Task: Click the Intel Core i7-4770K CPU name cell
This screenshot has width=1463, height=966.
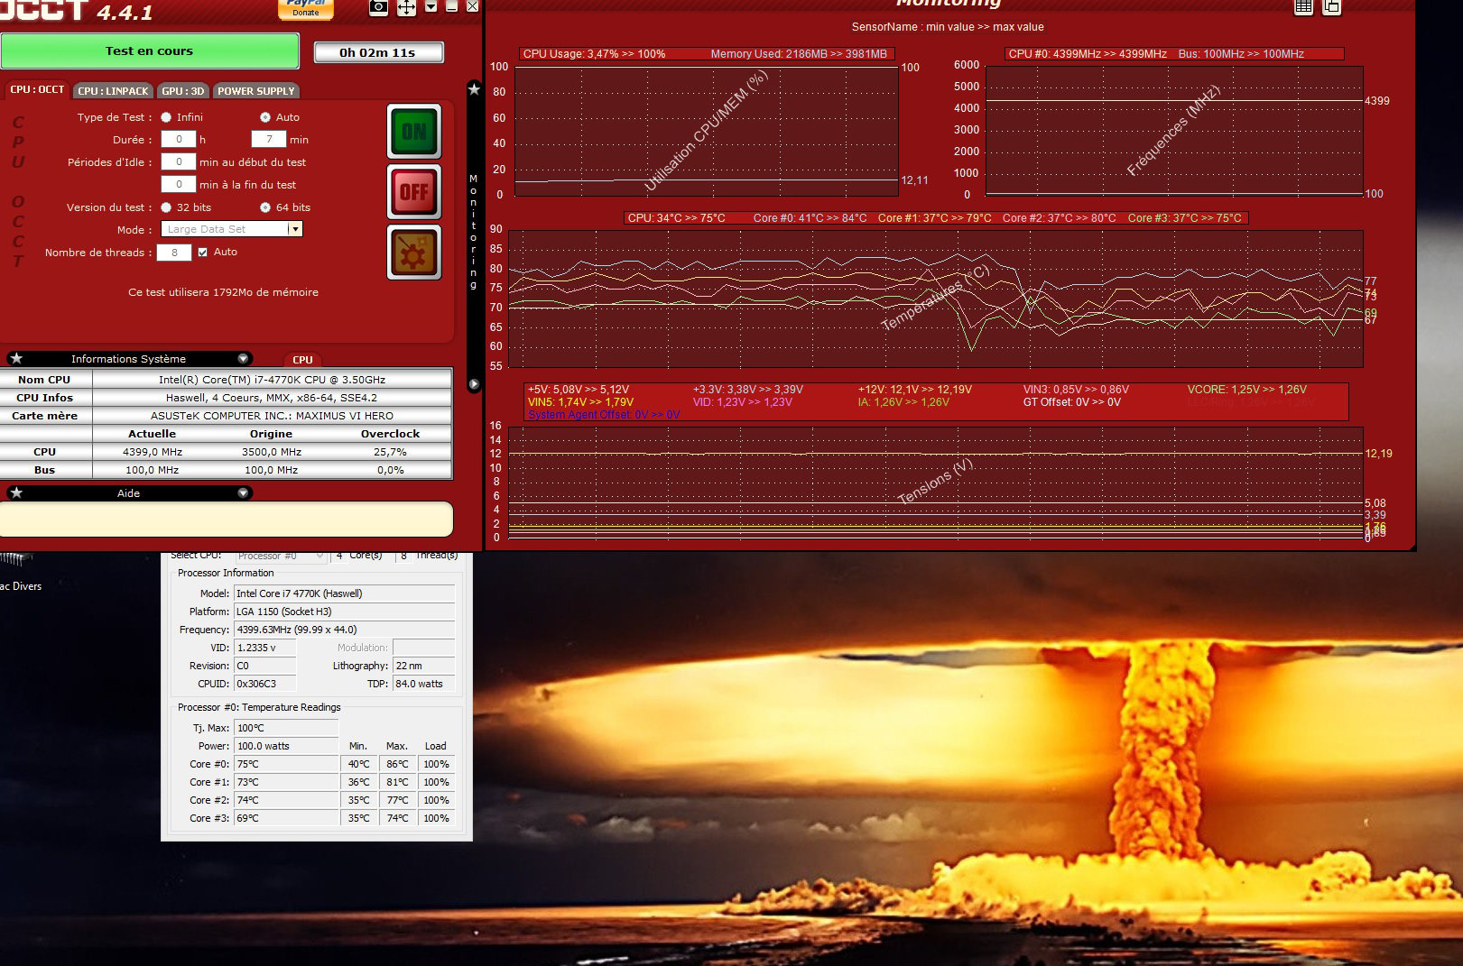Action: 272,380
